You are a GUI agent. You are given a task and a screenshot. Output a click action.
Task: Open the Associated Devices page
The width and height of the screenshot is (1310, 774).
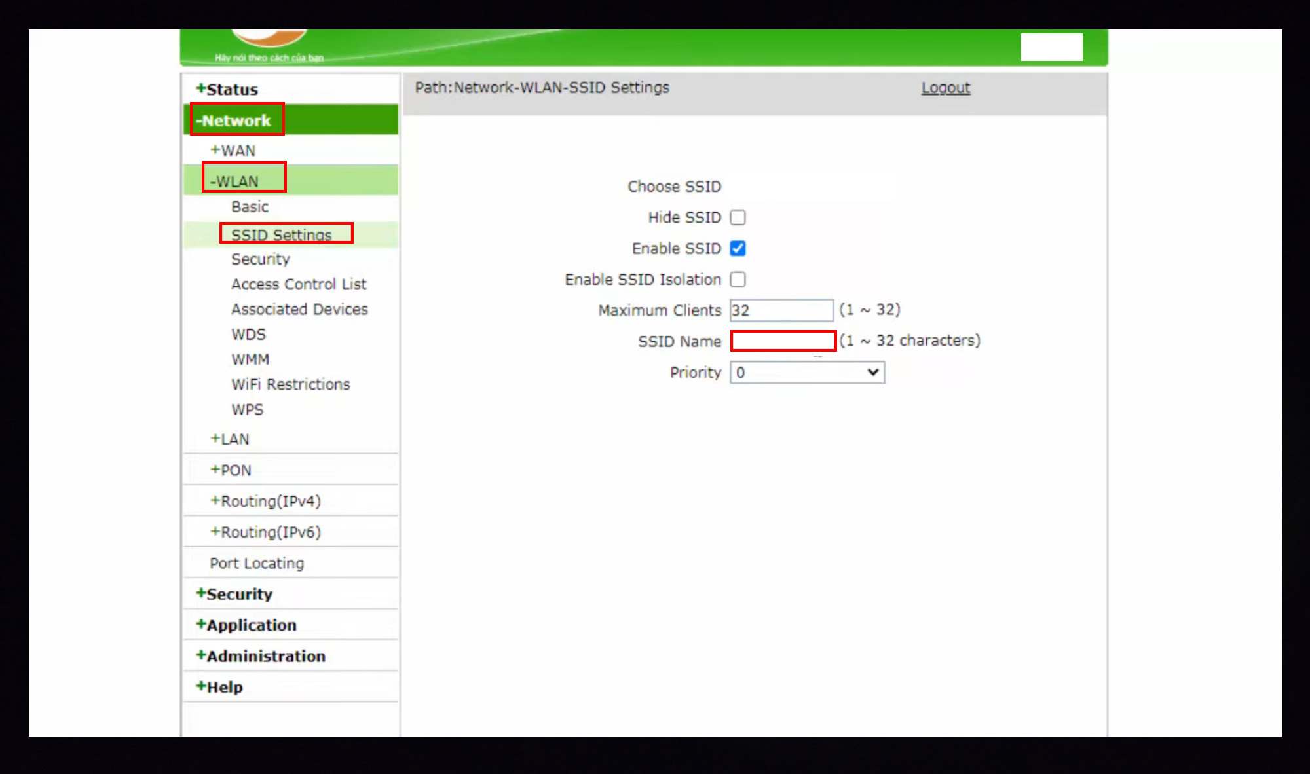[x=299, y=309]
